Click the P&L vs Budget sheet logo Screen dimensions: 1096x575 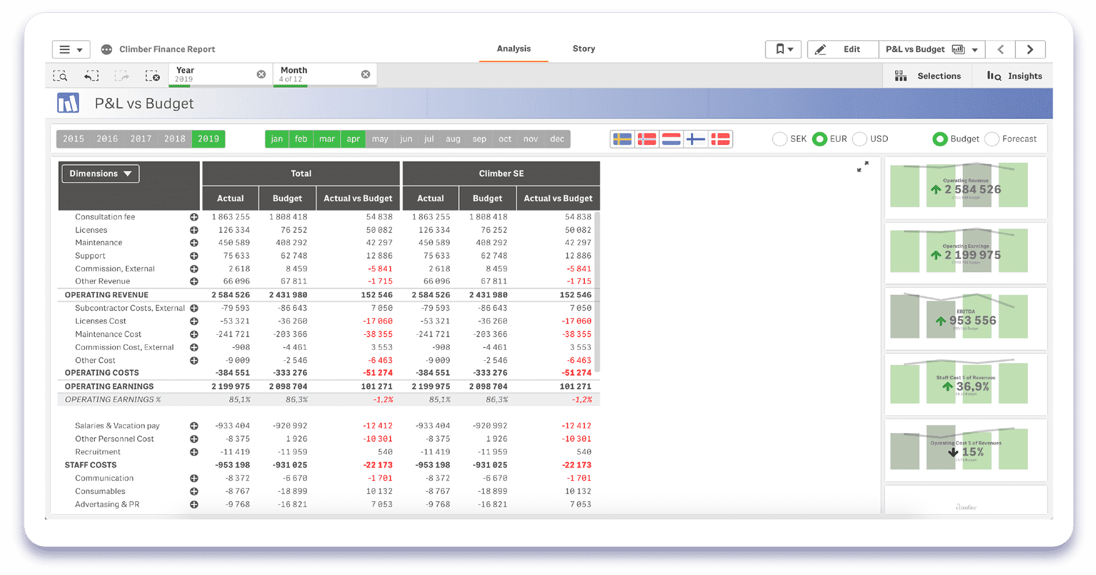click(x=68, y=103)
